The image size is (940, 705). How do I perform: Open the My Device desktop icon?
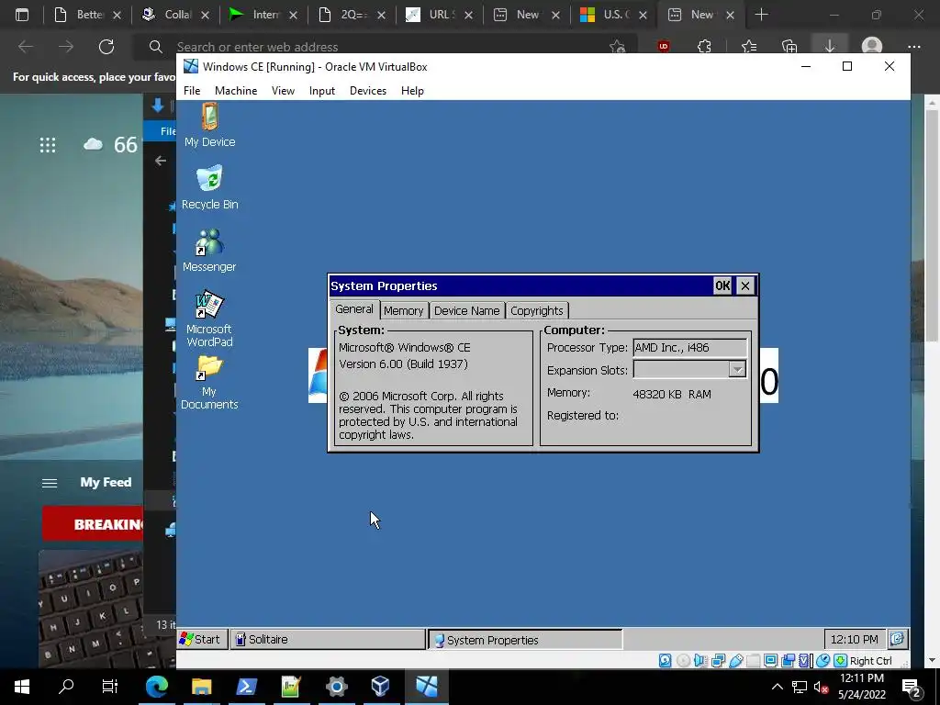[x=209, y=125]
